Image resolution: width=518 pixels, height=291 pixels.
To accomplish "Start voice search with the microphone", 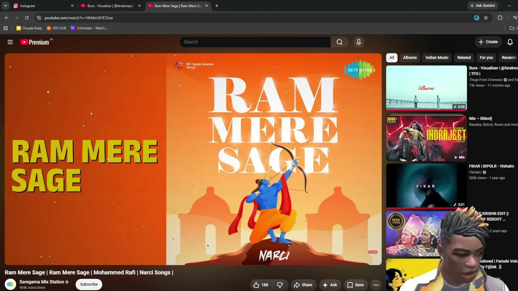I will (x=359, y=42).
